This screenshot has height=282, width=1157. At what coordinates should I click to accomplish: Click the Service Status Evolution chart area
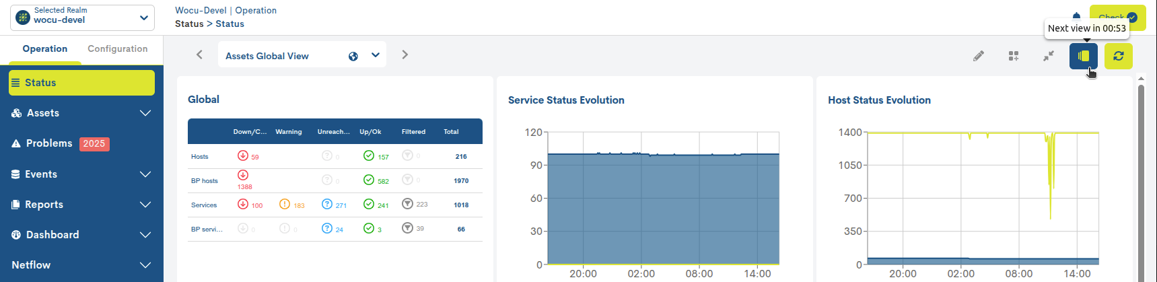pyautogui.click(x=663, y=199)
